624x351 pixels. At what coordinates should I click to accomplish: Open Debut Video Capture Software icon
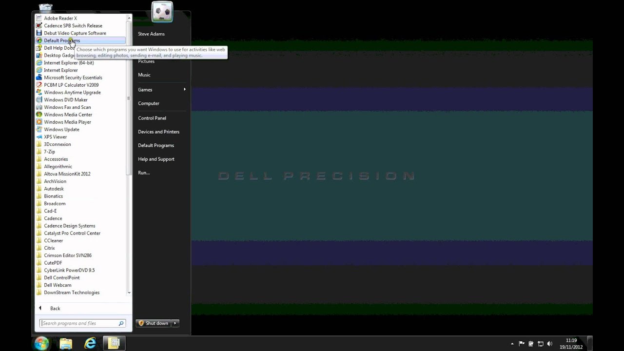click(x=39, y=33)
